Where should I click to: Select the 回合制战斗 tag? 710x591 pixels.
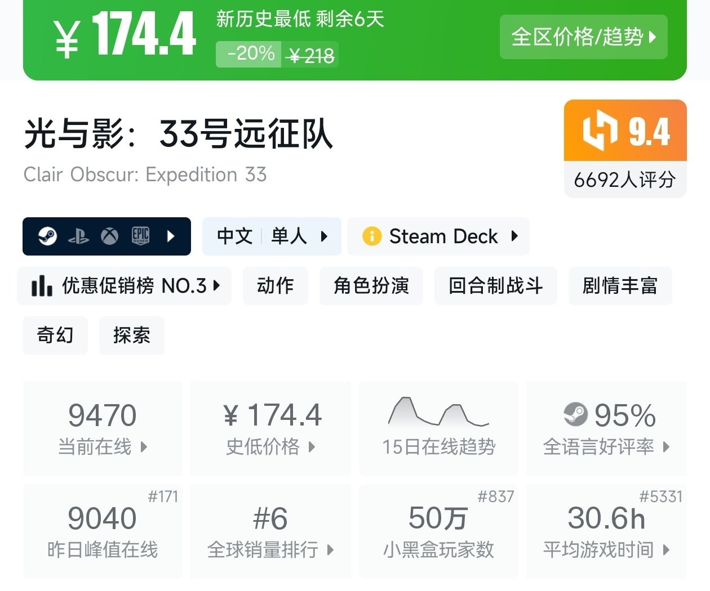[495, 286]
